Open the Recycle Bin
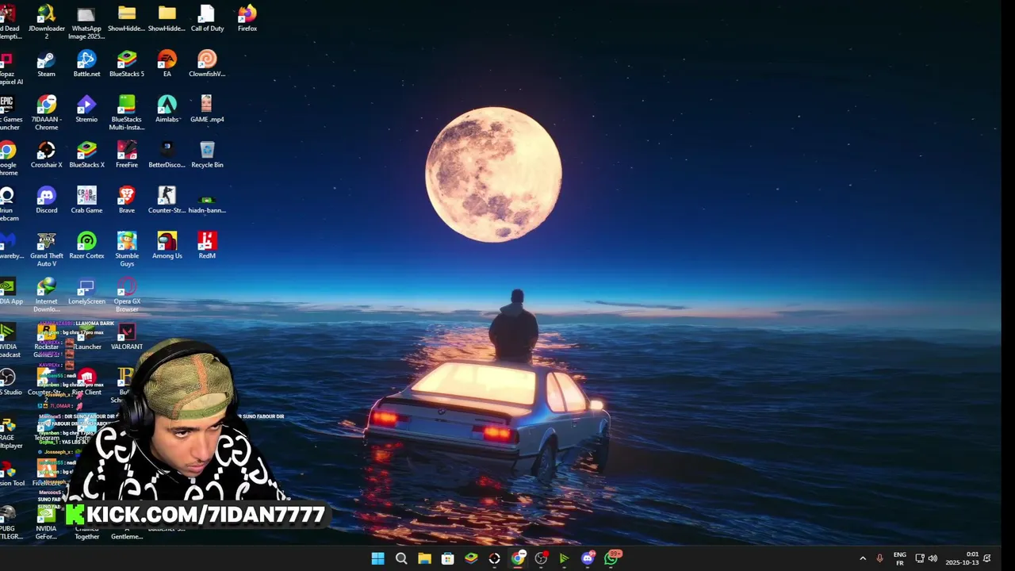 (x=207, y=155)
